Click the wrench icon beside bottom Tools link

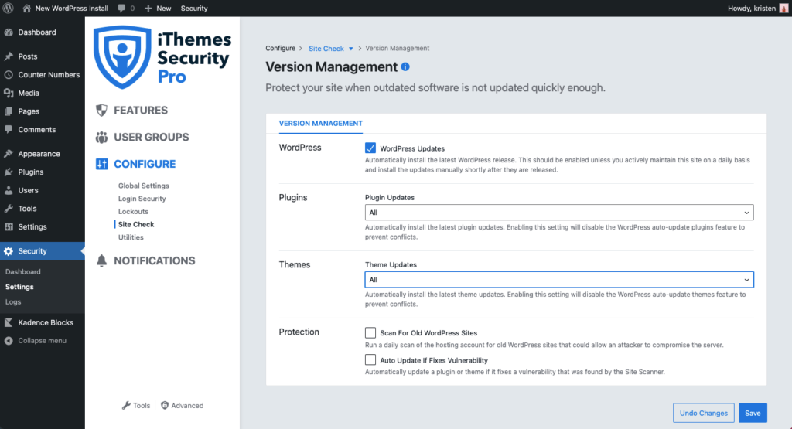click(126, 405)
